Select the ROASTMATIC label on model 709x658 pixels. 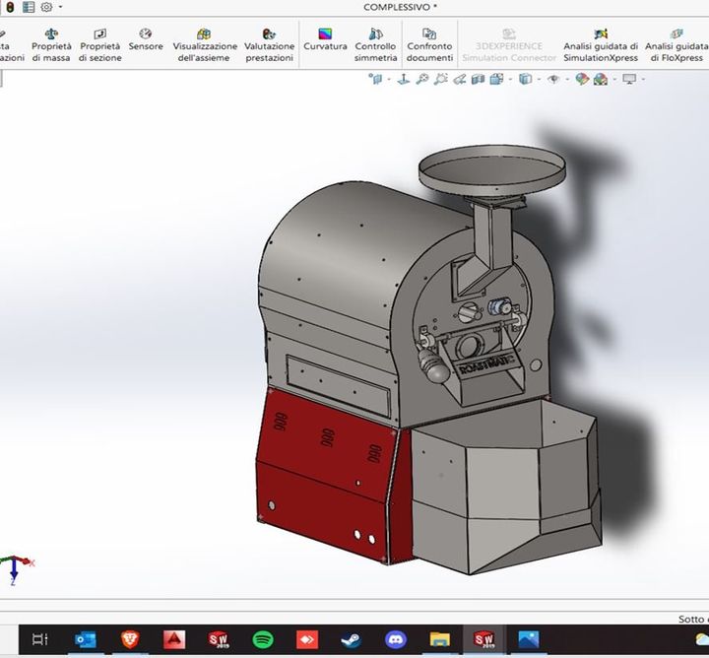click(x=486, y=364)
